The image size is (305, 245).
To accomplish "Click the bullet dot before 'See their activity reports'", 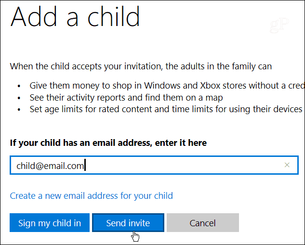I will click(19, 98).
